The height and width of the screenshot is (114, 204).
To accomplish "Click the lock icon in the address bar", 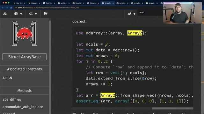I will (16, 8).
